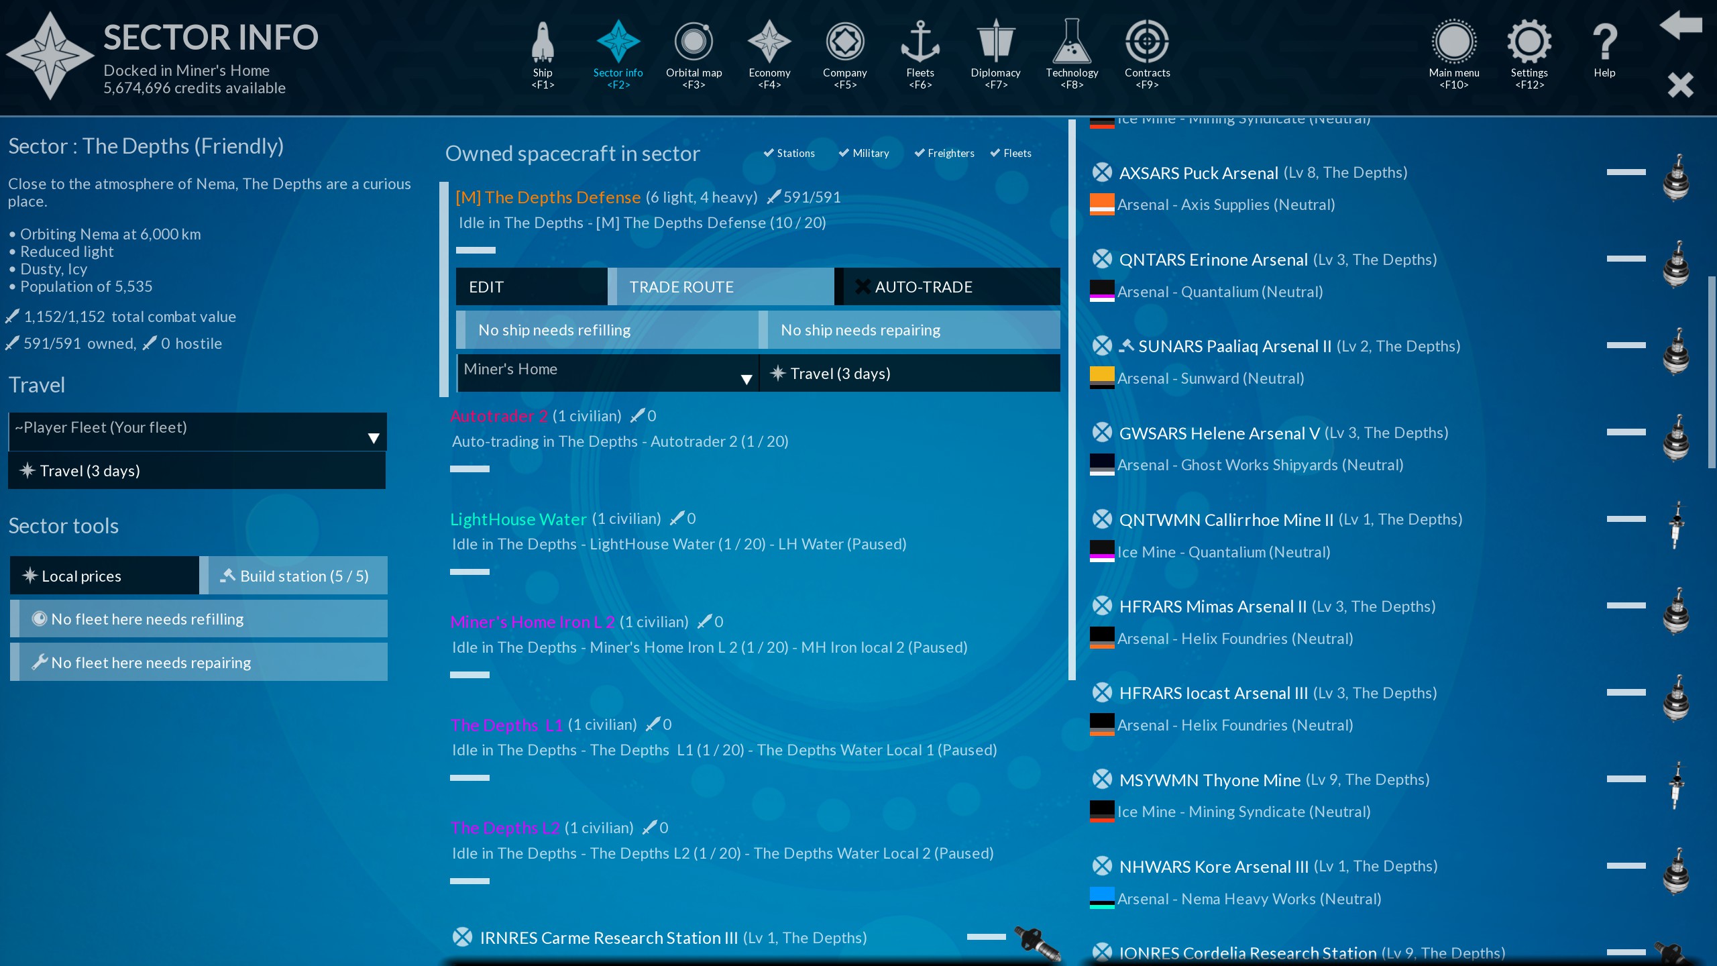Click the back arrow icon
The width and height of the screenshot is (1717, 966).
(1681, 25)
